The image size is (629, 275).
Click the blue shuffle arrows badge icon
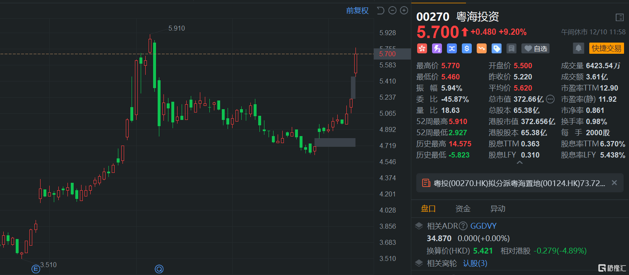pos(451,48)
